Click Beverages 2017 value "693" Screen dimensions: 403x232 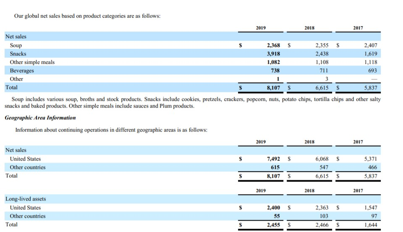point(372,71)
